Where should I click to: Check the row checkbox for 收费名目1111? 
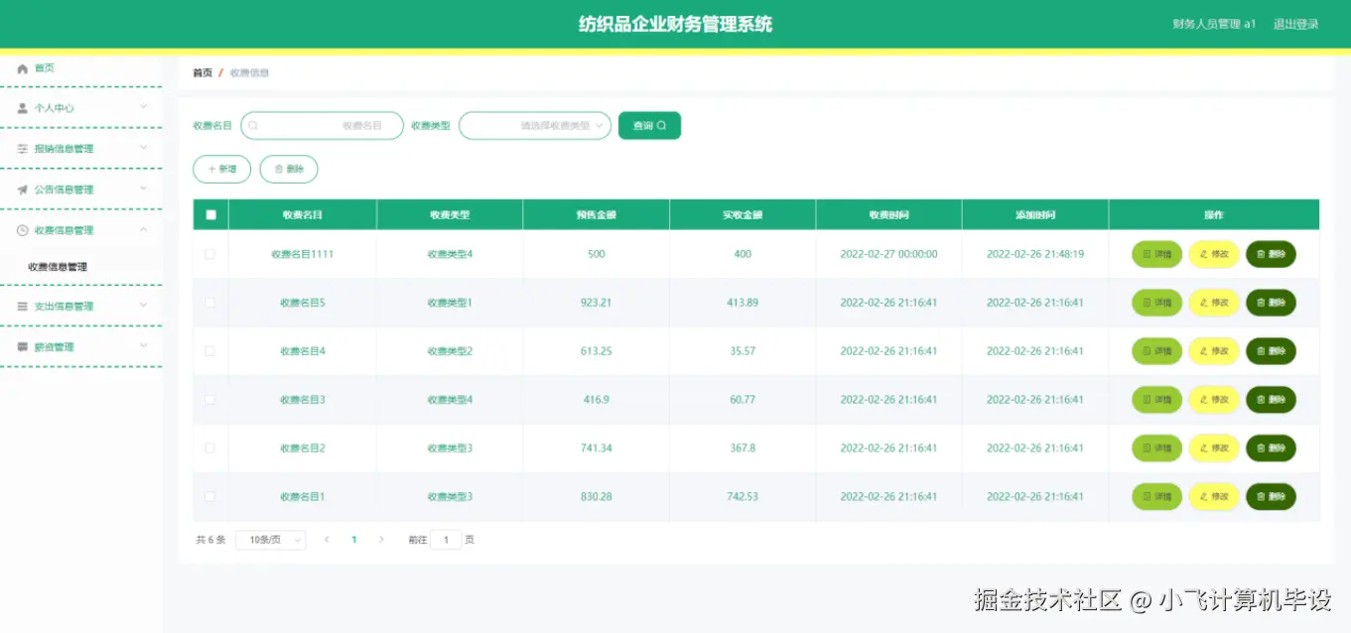[209, 254]
